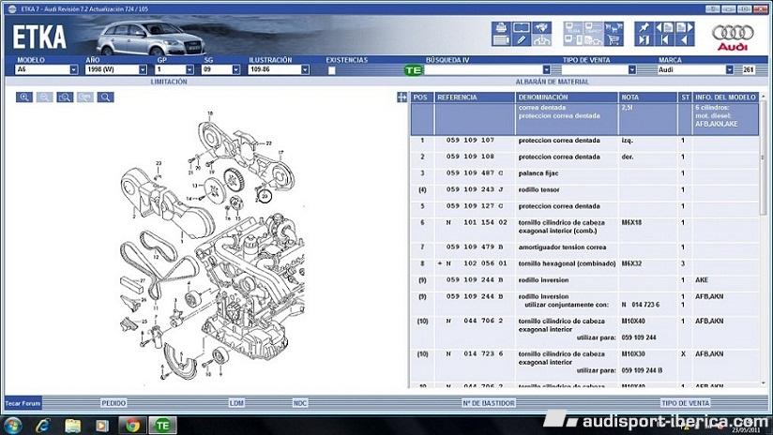Click the plain back arrow icon

coord(685,40)
